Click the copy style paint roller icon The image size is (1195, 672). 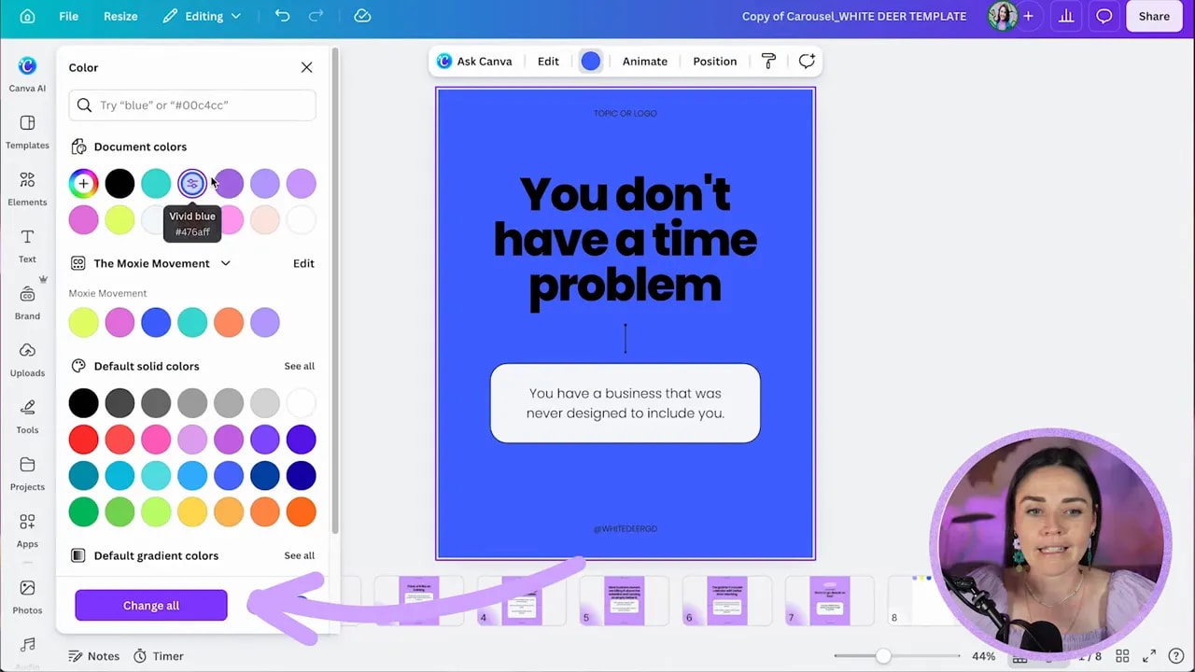768,61
